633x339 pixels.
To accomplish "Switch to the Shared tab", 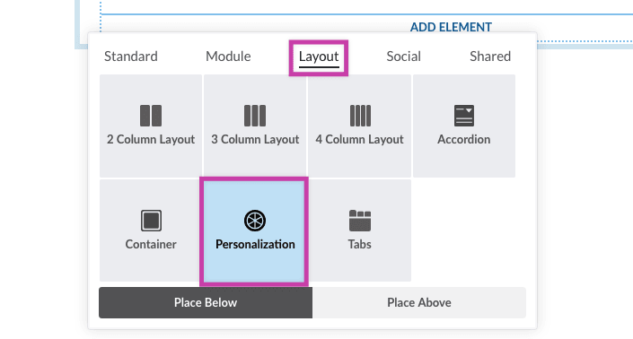I will click(490, 56).
